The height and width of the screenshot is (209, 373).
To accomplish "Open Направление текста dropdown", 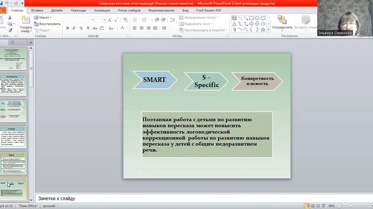I will [199, 17].
